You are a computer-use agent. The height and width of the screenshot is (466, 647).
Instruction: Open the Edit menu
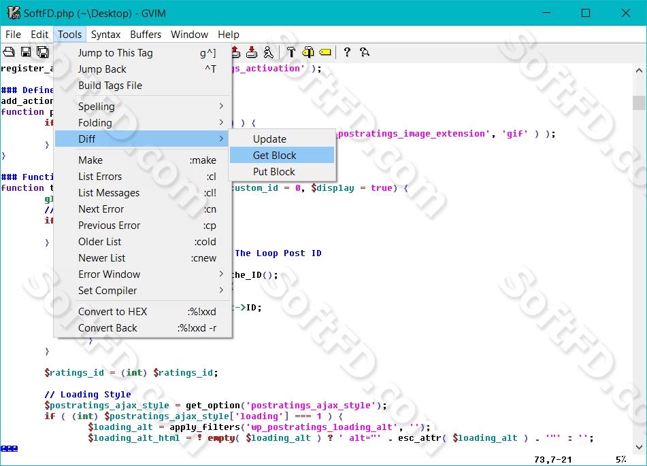[x=39, y=35]
